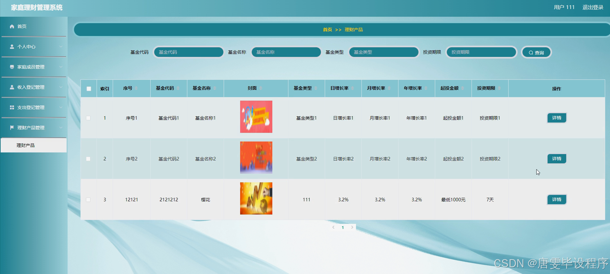Screen dimensions: 610x274
Task: Toggle the select-all header checkbox
Action: coord(89,89)
